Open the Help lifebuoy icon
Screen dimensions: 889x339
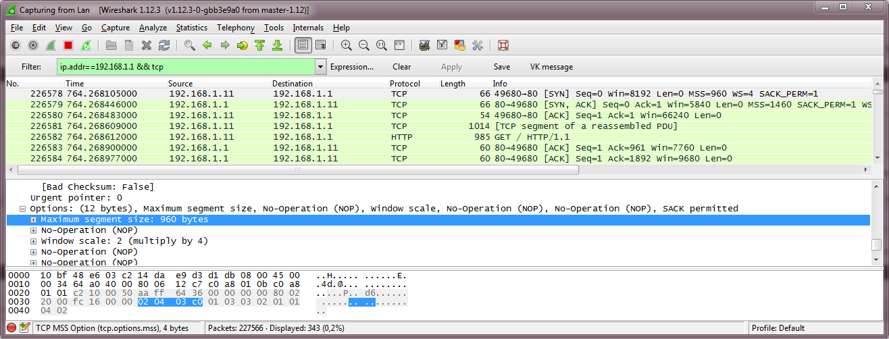click(503, 45)
